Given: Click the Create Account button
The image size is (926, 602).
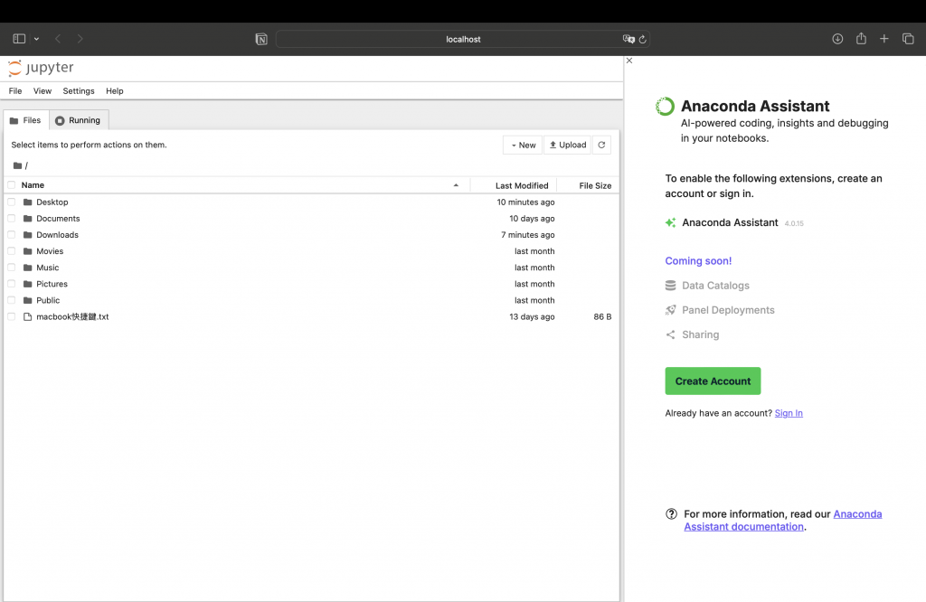Looking at the screenshot, I should click(713, 381).
